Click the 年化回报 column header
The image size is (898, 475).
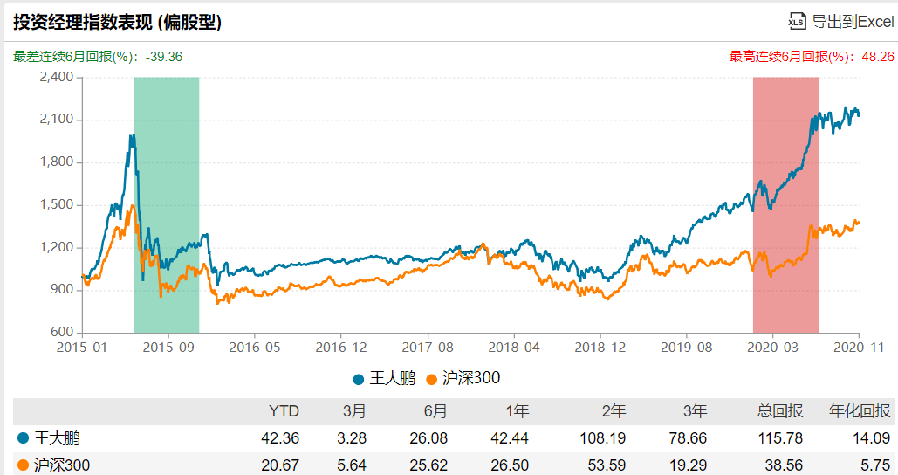coord(860,412)
